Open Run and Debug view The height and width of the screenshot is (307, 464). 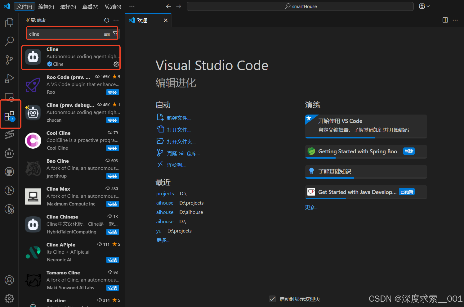(x=9, y=79)
